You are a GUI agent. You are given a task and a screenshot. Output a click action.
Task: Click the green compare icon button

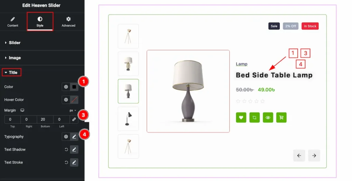[255, 117]
